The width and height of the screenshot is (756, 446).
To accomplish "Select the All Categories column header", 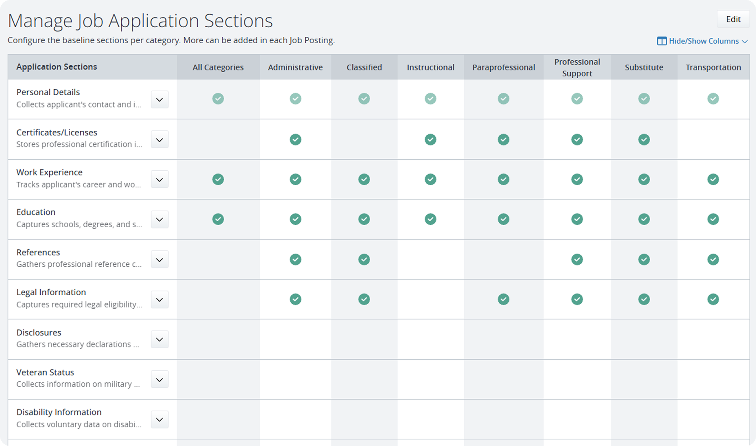I will click(x=218, y=67).
